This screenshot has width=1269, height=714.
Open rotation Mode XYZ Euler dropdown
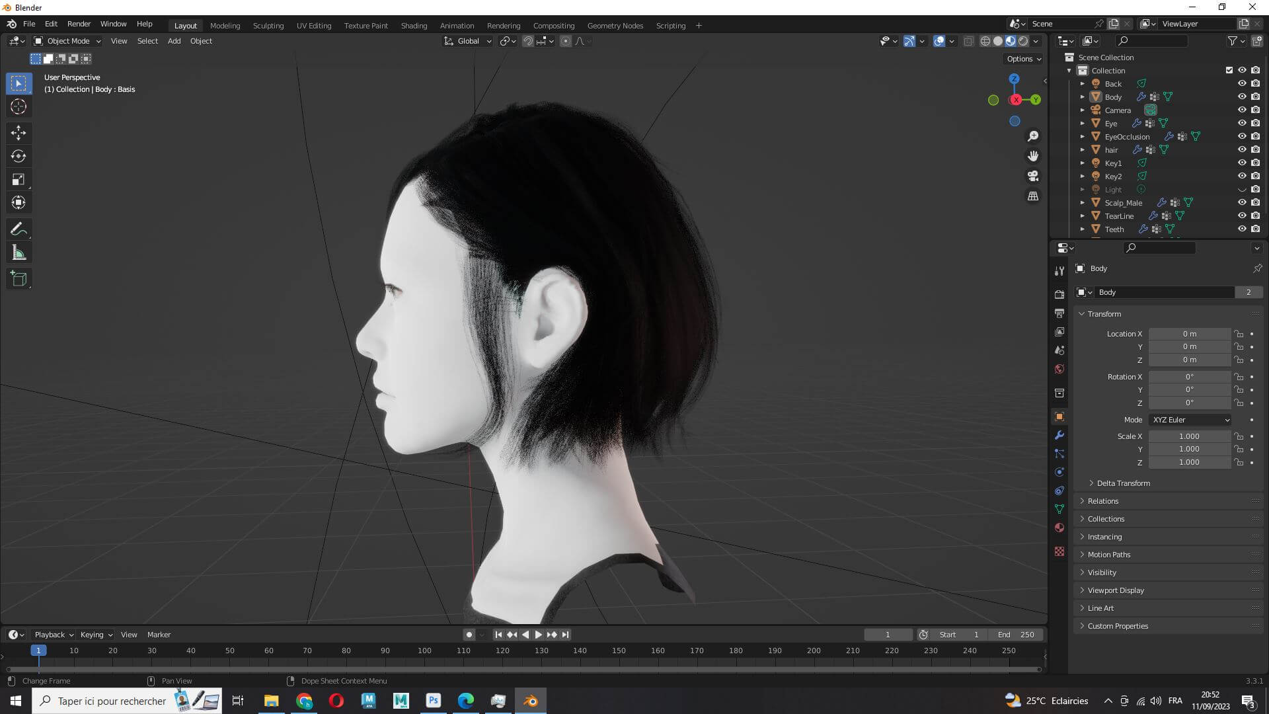tap(1190, 420)
